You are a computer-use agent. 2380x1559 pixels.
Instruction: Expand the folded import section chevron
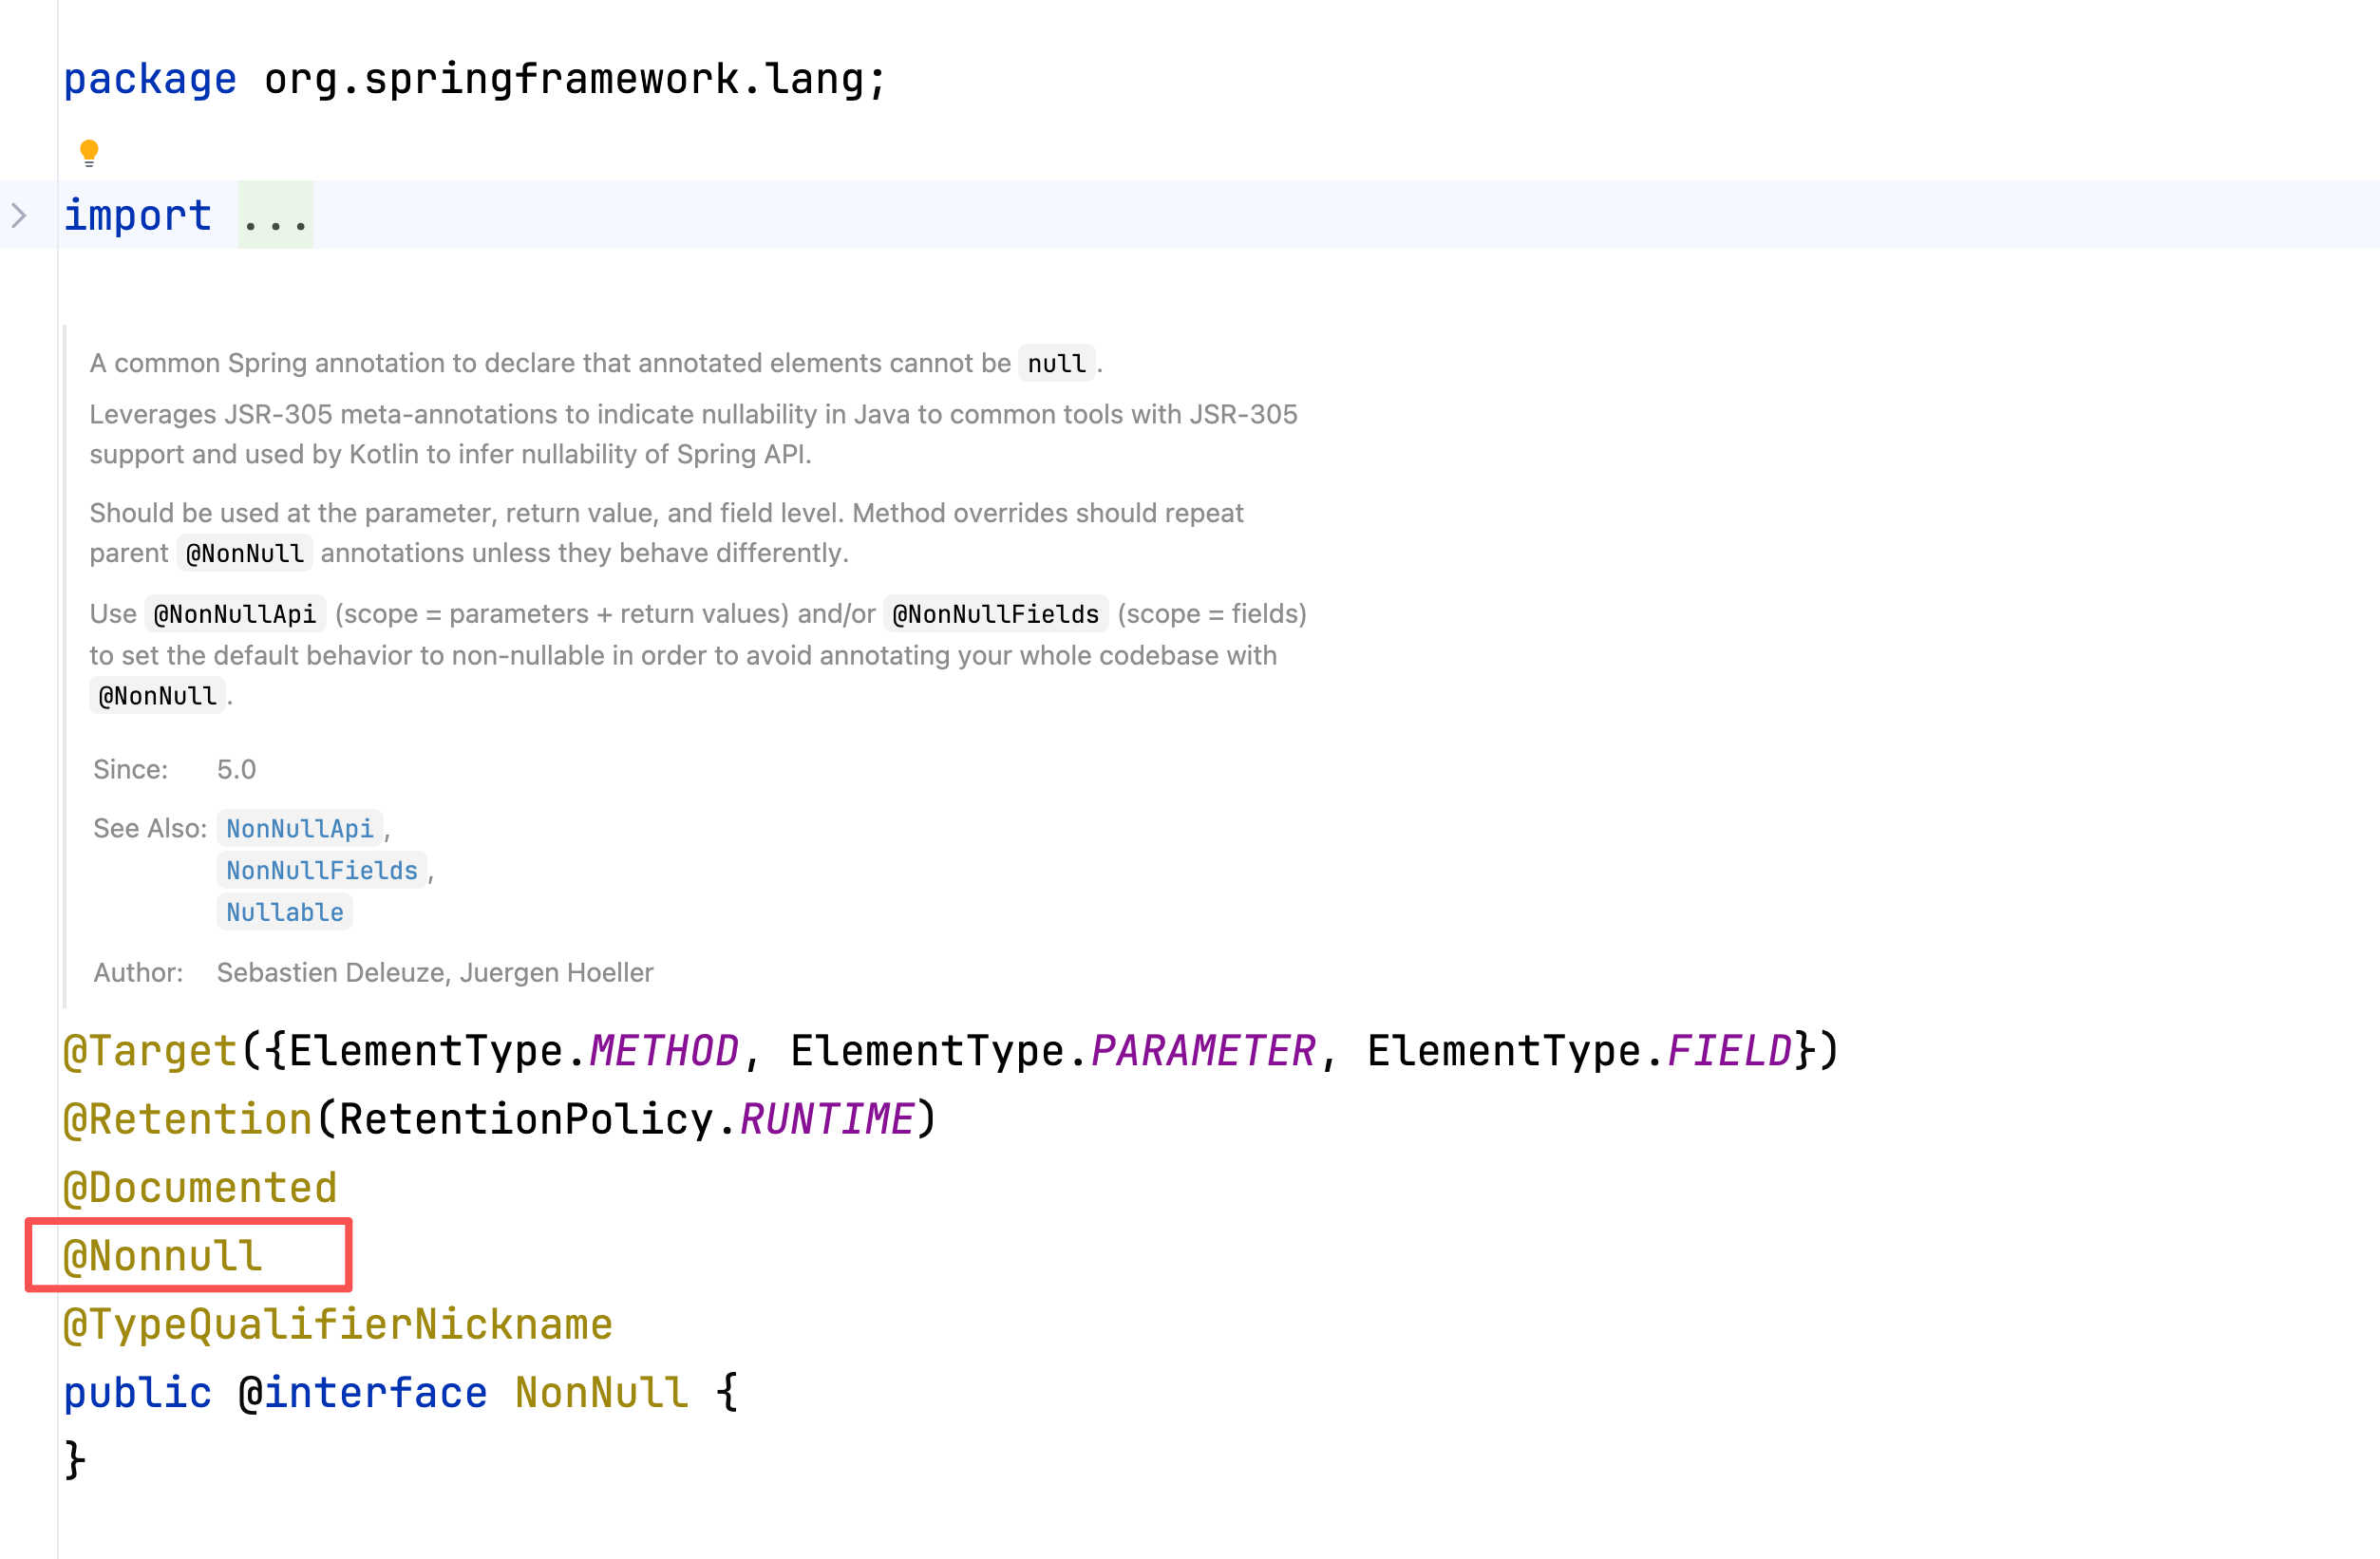click(x=18, y=215)
